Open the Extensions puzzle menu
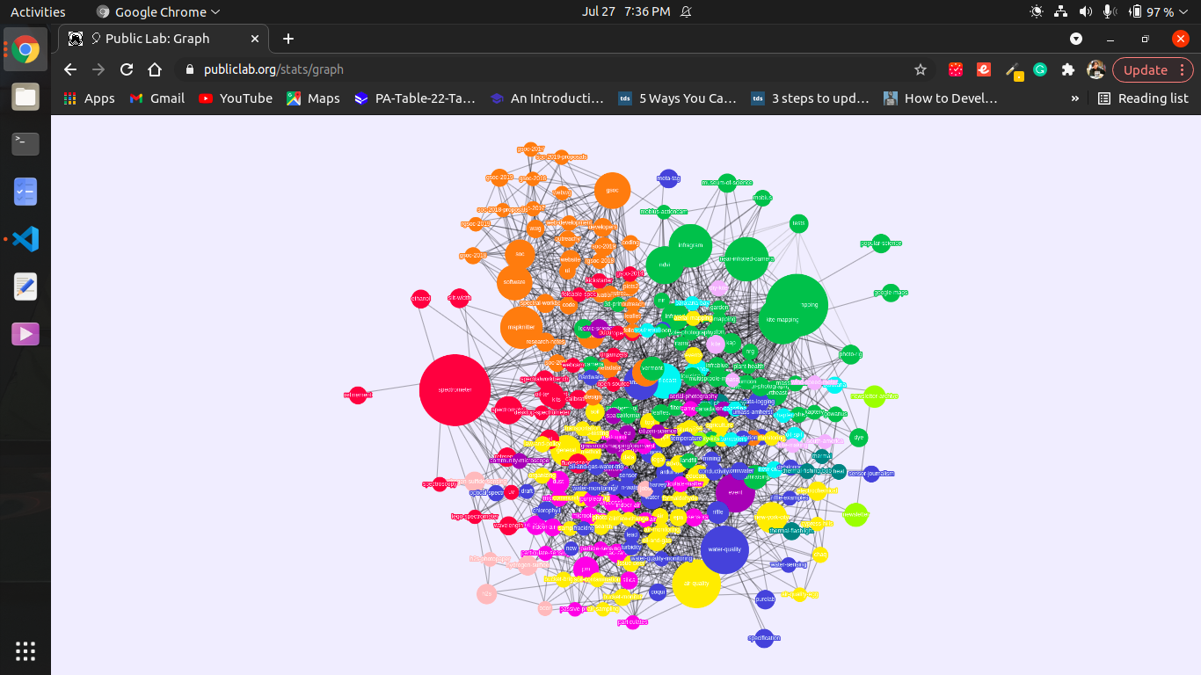 tap(1068, 69)
